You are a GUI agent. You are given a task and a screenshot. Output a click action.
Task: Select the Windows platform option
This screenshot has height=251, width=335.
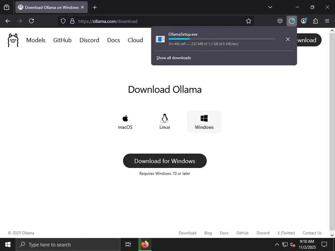pos(204,122)
